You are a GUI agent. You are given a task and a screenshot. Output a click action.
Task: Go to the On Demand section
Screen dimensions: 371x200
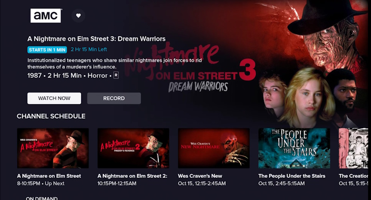coord(42,198)
